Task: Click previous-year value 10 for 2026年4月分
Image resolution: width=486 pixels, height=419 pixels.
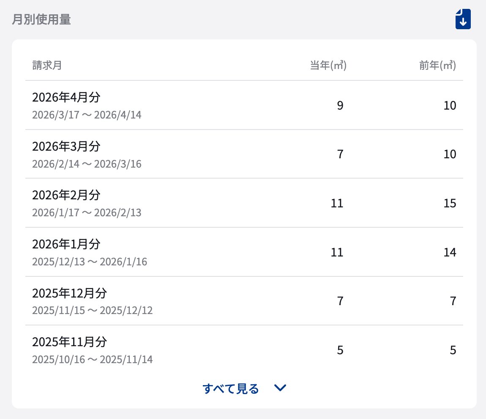Action: coord(450,105)
